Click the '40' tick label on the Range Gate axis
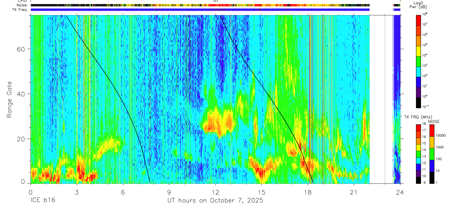The height and width of the screenshot is (208, 450). 21,94
